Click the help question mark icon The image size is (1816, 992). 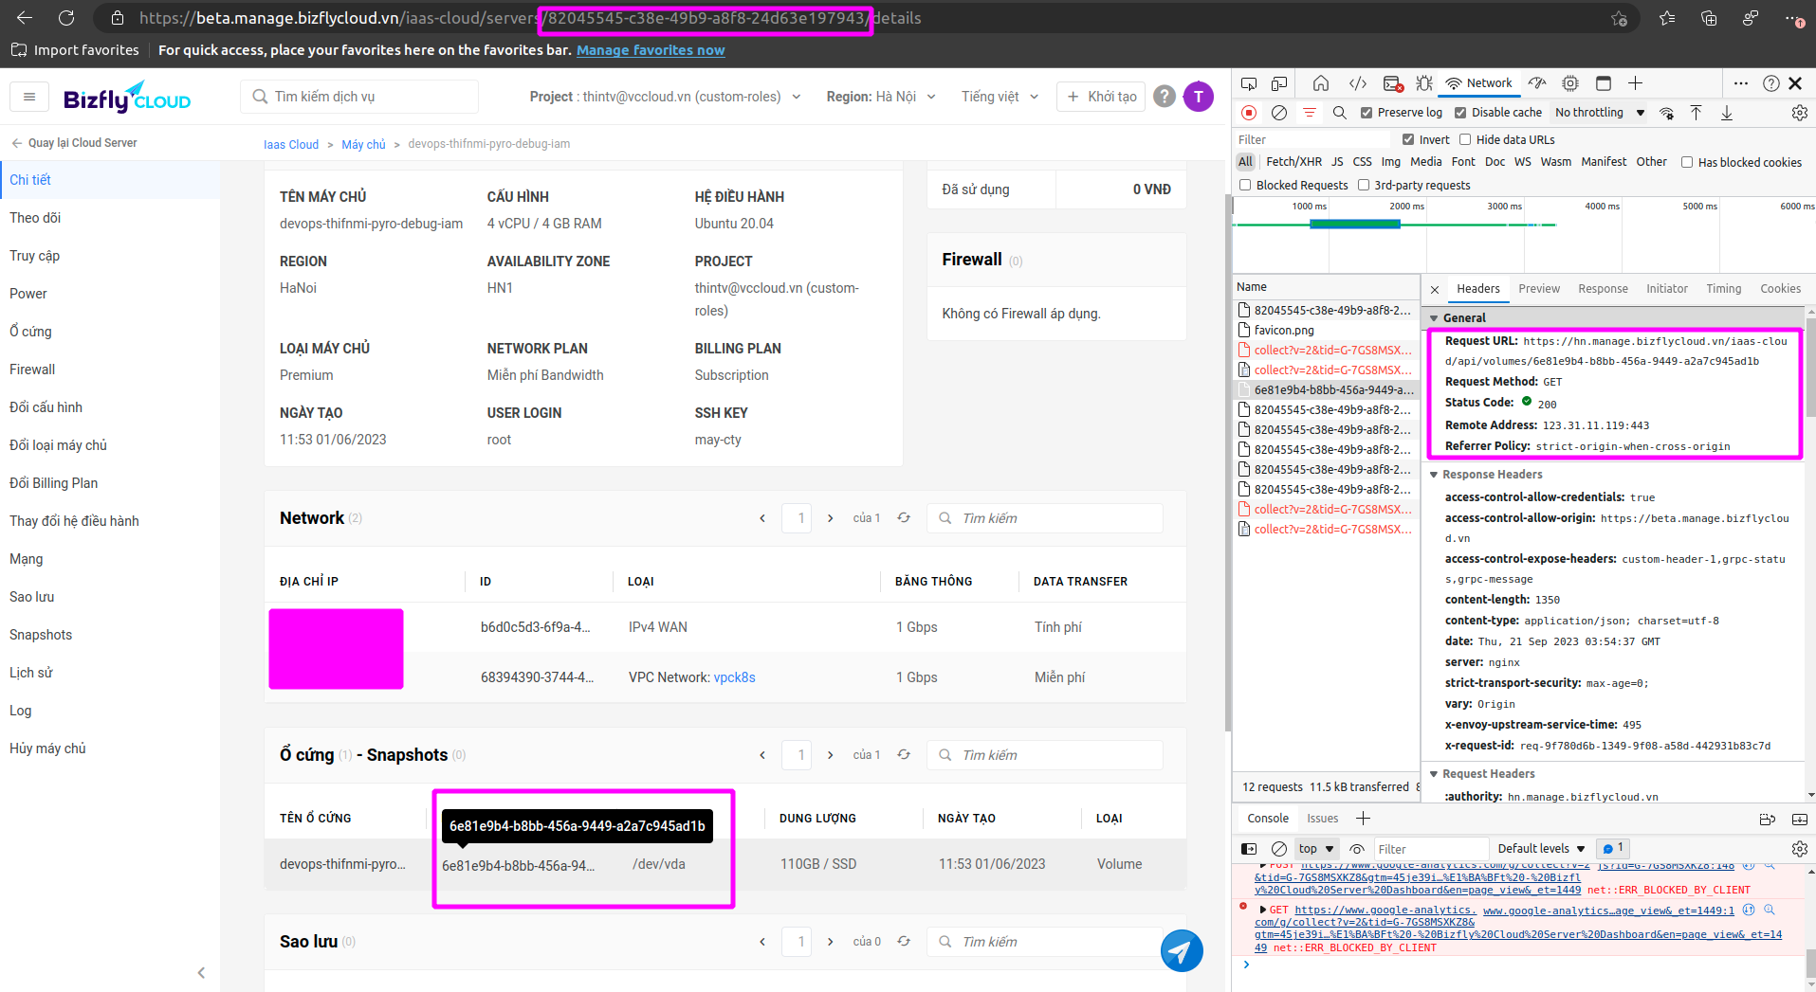tap(1165, 97)
